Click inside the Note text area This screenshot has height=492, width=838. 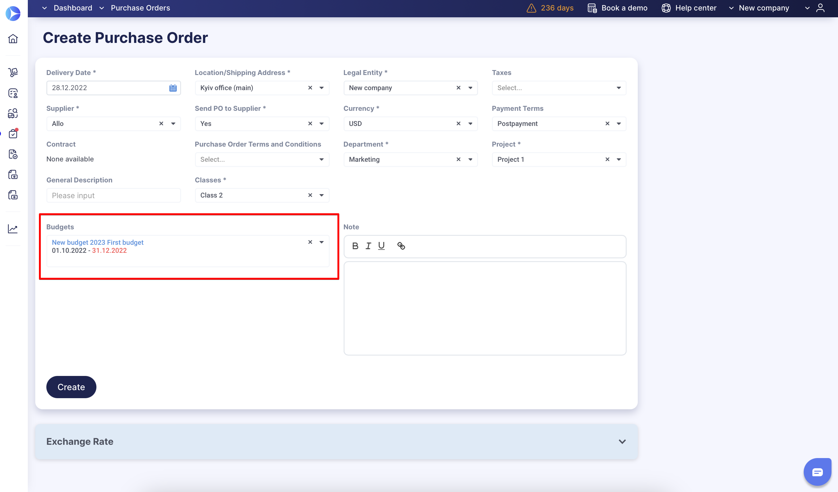tap(485, 308)
